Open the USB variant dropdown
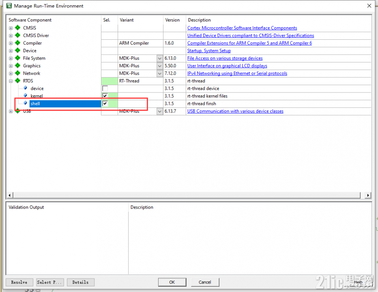 [159, 111]
